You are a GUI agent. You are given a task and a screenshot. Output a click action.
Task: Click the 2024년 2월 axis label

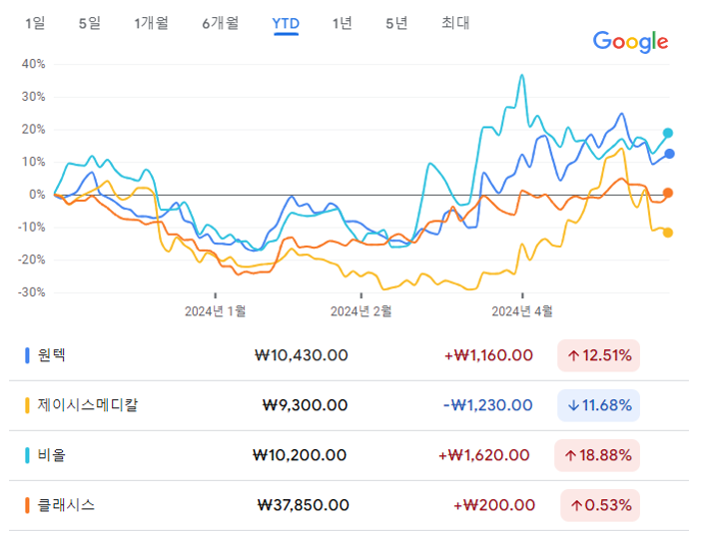pyautogui.click(x=361, y=311)
